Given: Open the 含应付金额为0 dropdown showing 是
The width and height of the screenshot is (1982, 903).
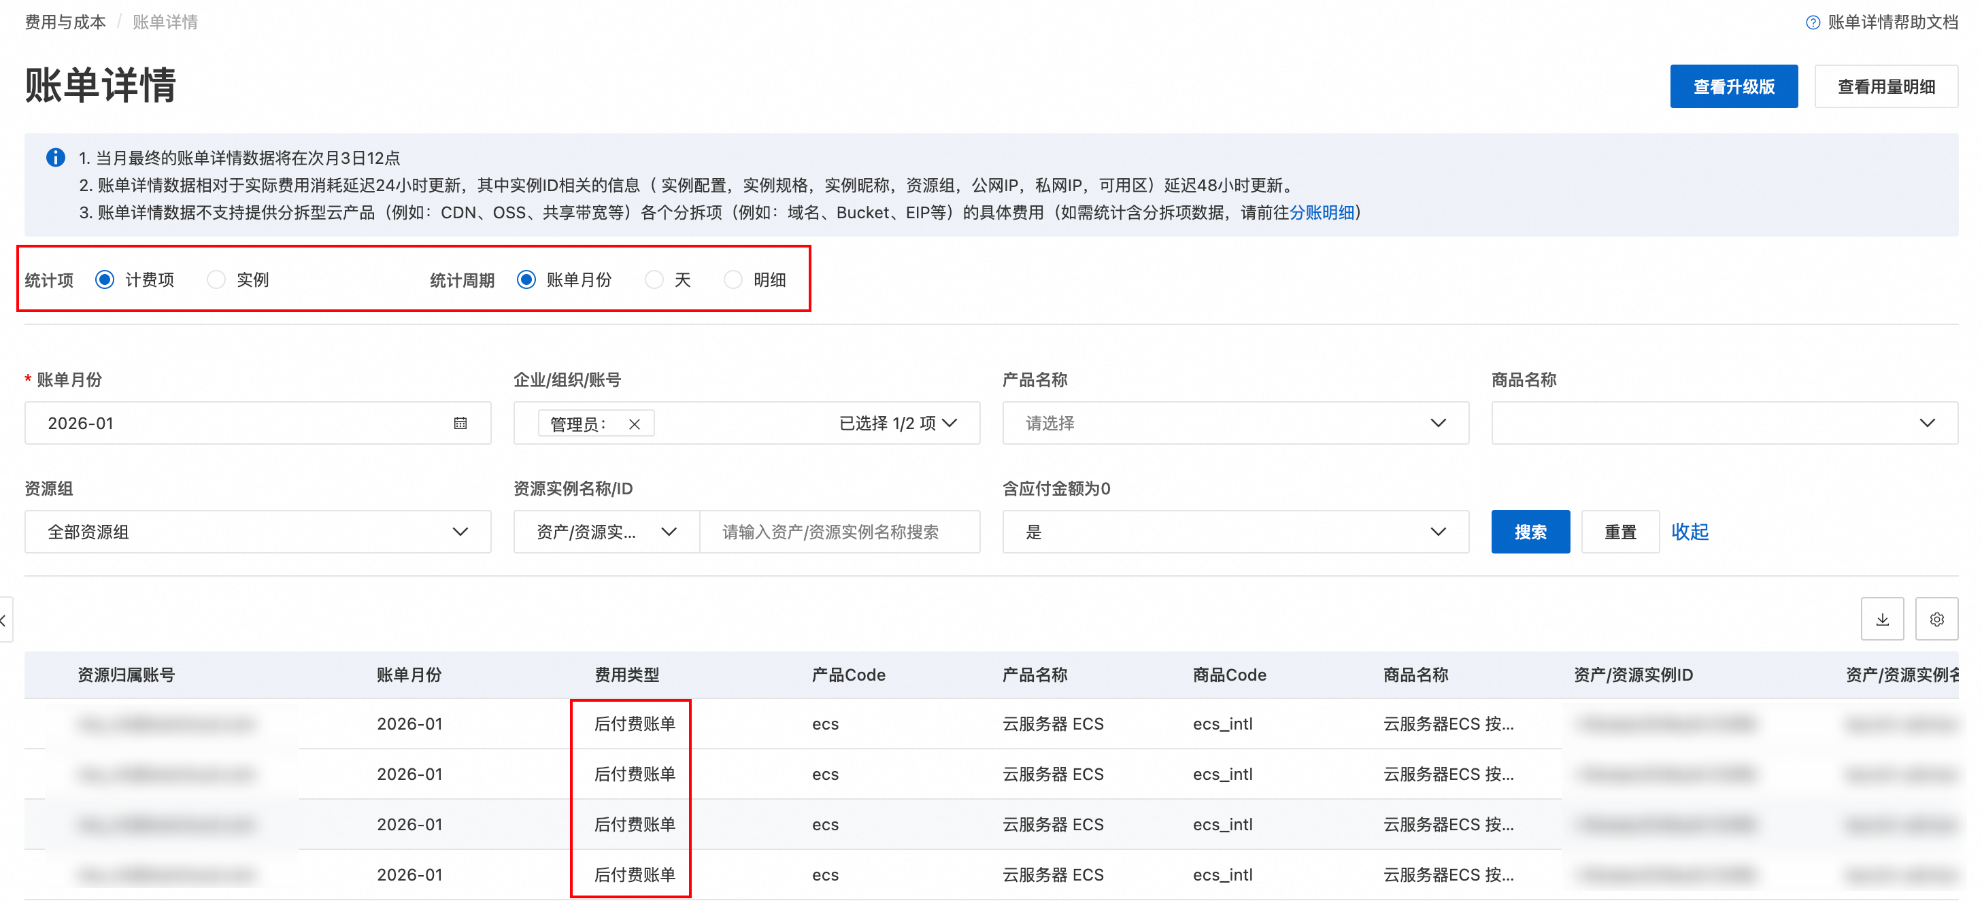Looking at the screenshot, I should 1235,532.
